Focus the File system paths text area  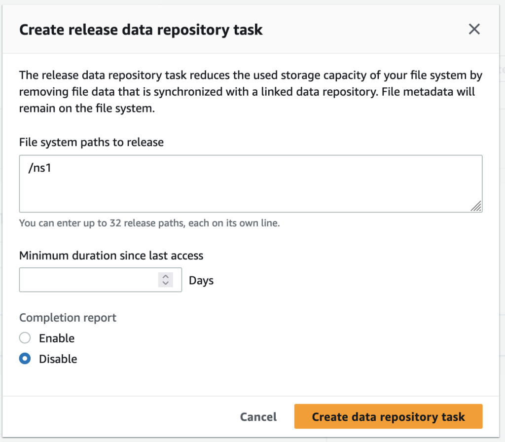click(251, 190)
